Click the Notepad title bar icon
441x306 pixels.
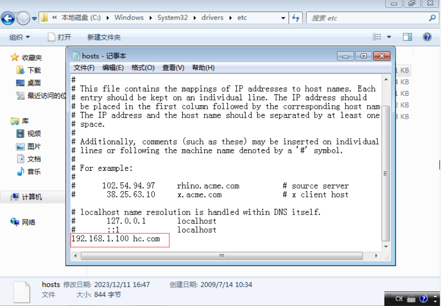[76, 56]
